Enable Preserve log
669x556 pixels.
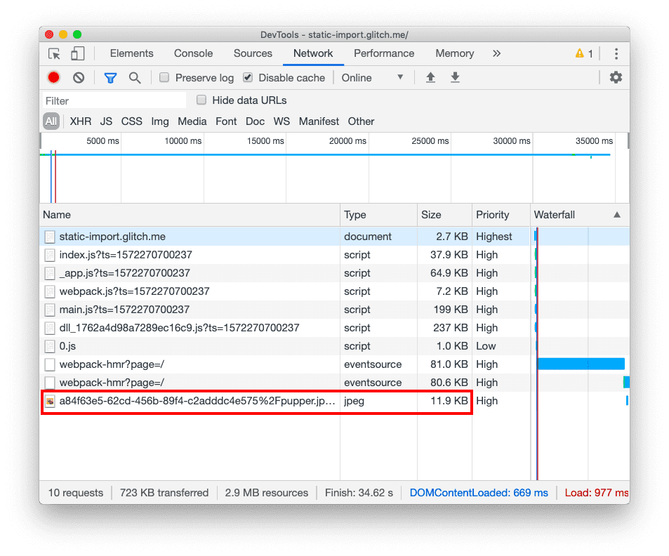point(163,77)
